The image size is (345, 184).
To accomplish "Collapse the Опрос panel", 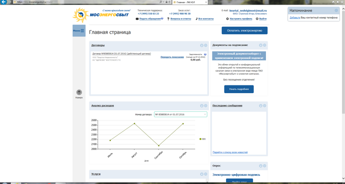I will point(261,166).
